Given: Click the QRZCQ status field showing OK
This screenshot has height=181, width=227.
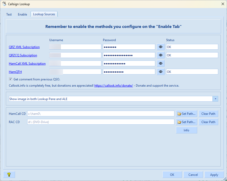Looking at the screenshot, I should [192, 55].
